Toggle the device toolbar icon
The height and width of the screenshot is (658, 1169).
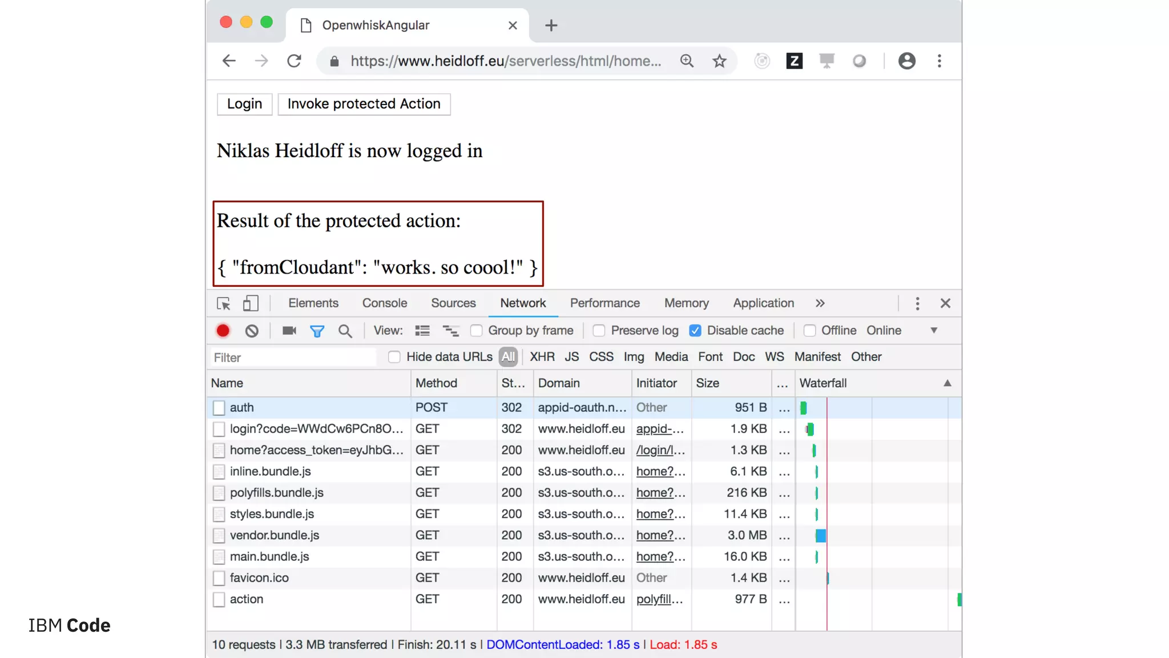point(251,303)
